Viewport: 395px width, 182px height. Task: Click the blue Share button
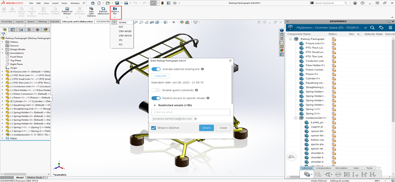206,128
